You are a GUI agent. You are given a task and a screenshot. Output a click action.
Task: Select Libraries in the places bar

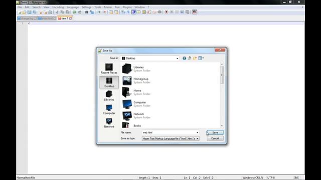click(109, 96)
